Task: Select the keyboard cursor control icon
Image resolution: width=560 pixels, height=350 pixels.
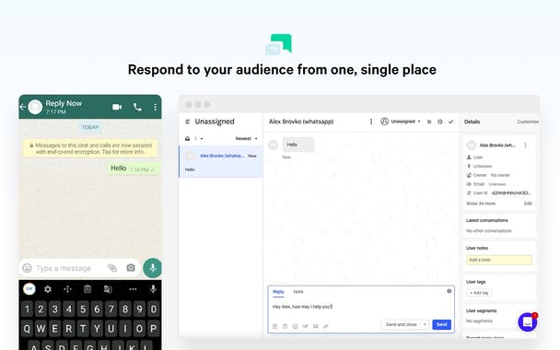Action: [67, 289]
